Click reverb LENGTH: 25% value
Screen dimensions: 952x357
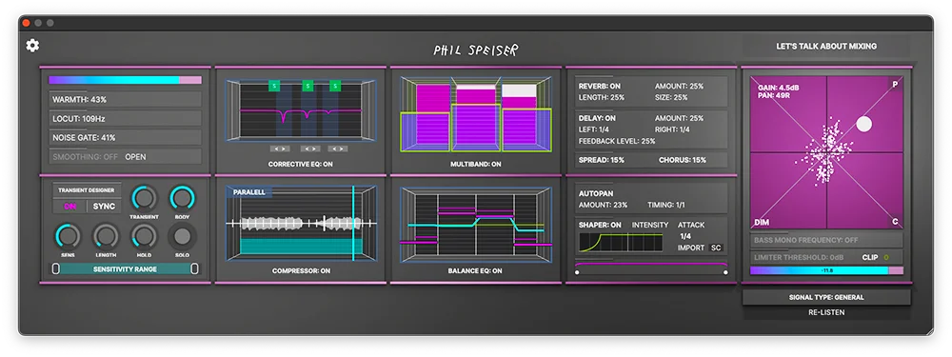[x=601, y=97]
